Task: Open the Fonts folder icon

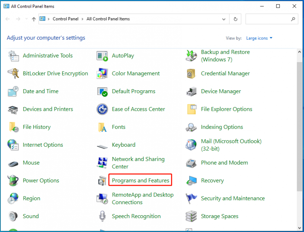Action: 102,127
